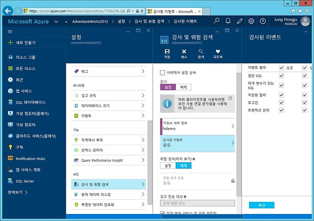
Task: Refresh the page using address bar reload icon
Action: pyautogui.click(x=142, y=11)
